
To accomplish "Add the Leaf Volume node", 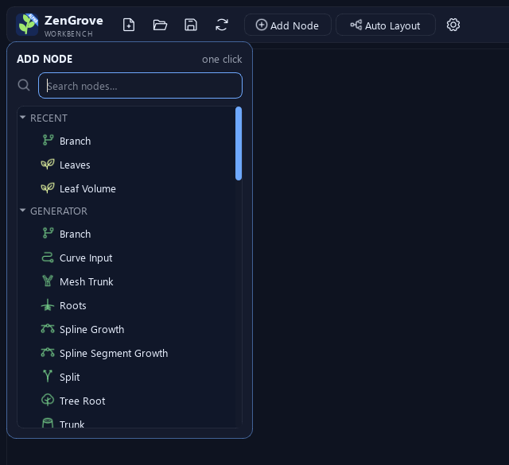I will (x=87, y=188).
